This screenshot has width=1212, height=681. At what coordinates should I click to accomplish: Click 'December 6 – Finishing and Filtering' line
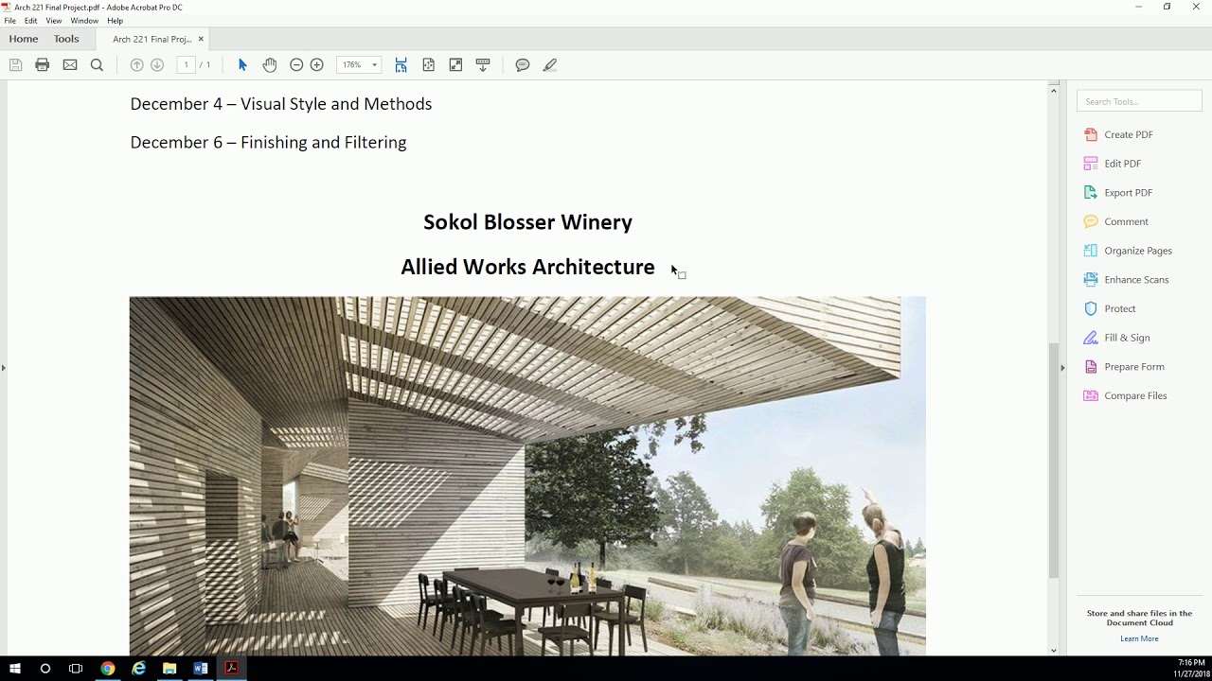pos(268,143)
